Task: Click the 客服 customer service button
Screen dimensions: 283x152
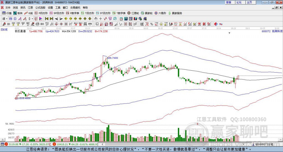Action: point(230,2)
